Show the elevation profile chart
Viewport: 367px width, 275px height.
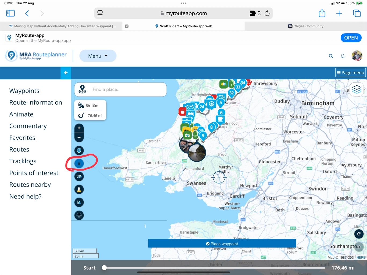point(79,202)
